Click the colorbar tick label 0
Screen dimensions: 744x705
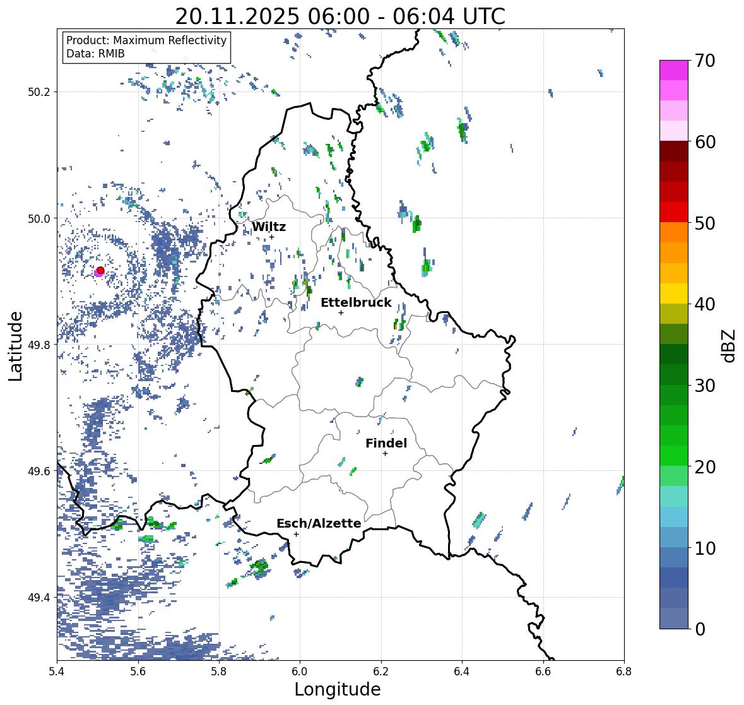tap(700, 629)
